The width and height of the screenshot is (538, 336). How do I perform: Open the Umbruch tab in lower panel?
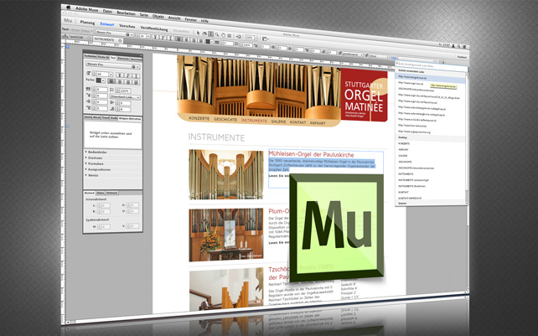click(x=111, y=193)
